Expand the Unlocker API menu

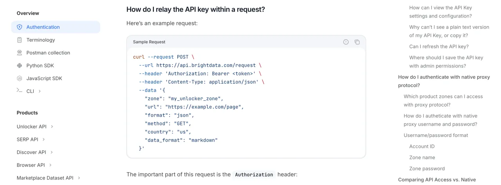52,126
